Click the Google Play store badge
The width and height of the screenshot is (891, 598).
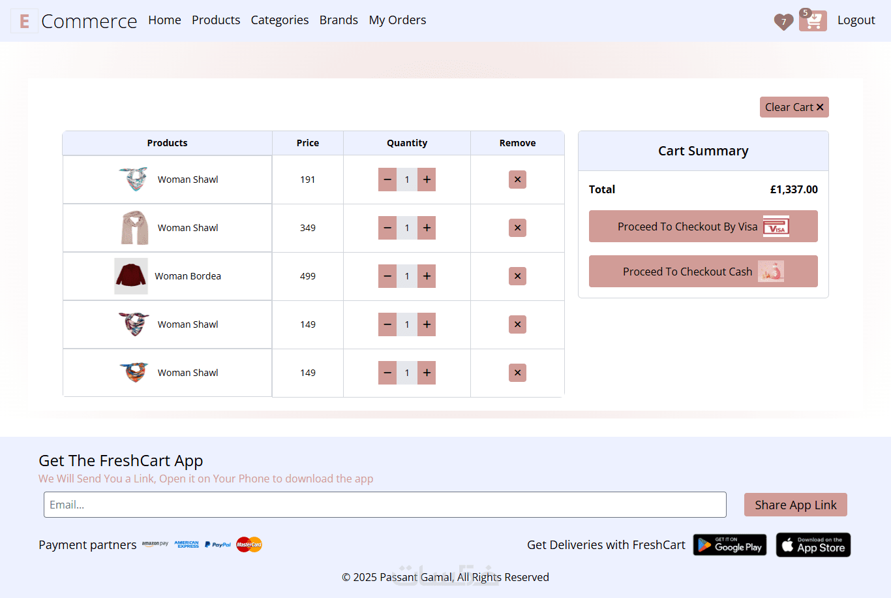(730, 545)
